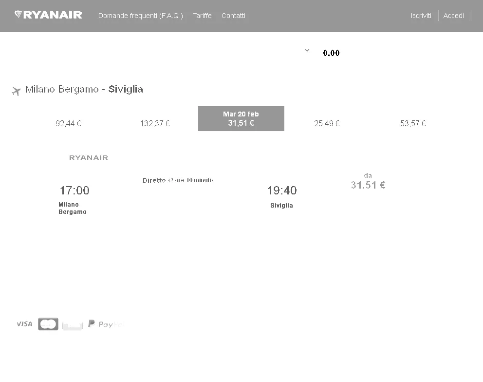Select the 132,37 € date fare

pos(155,124)
